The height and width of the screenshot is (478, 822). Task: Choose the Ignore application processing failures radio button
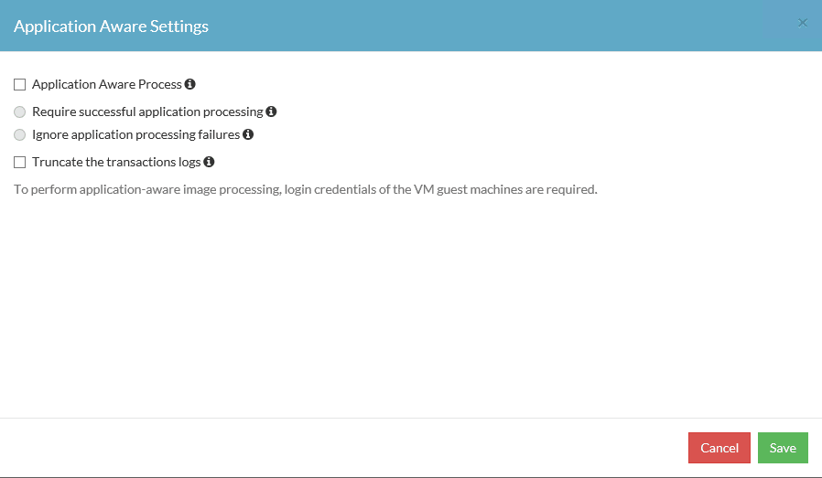point(20,135)
